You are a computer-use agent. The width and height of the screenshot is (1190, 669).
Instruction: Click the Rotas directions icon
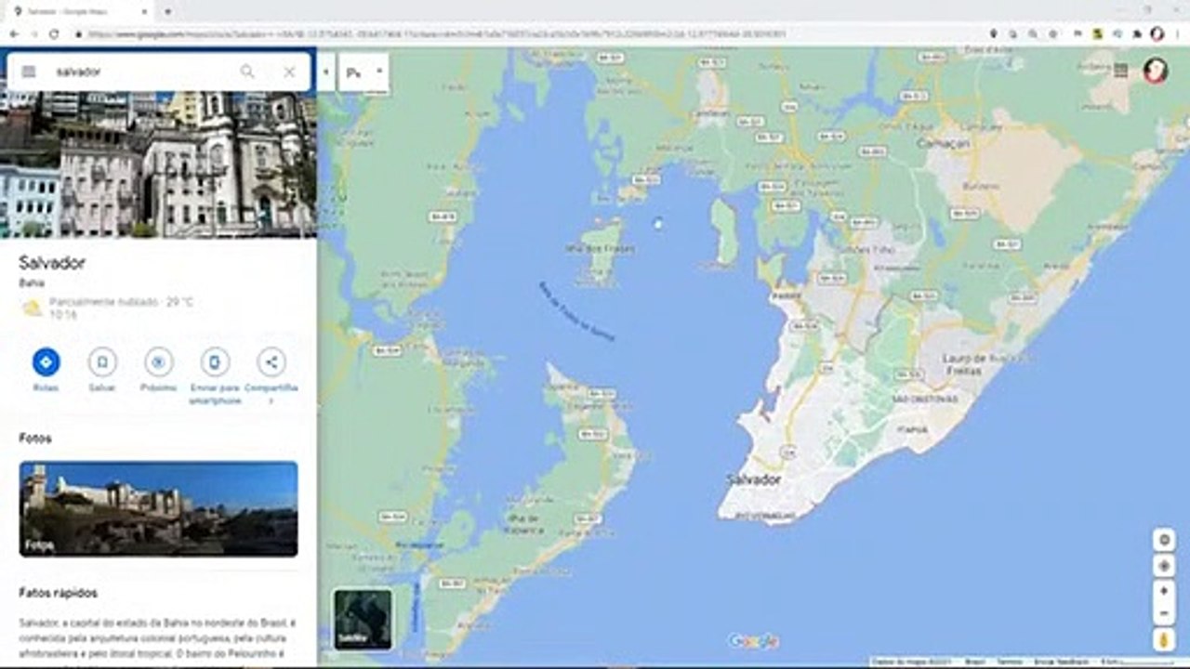pyautogui.click(x=46, y=361)
